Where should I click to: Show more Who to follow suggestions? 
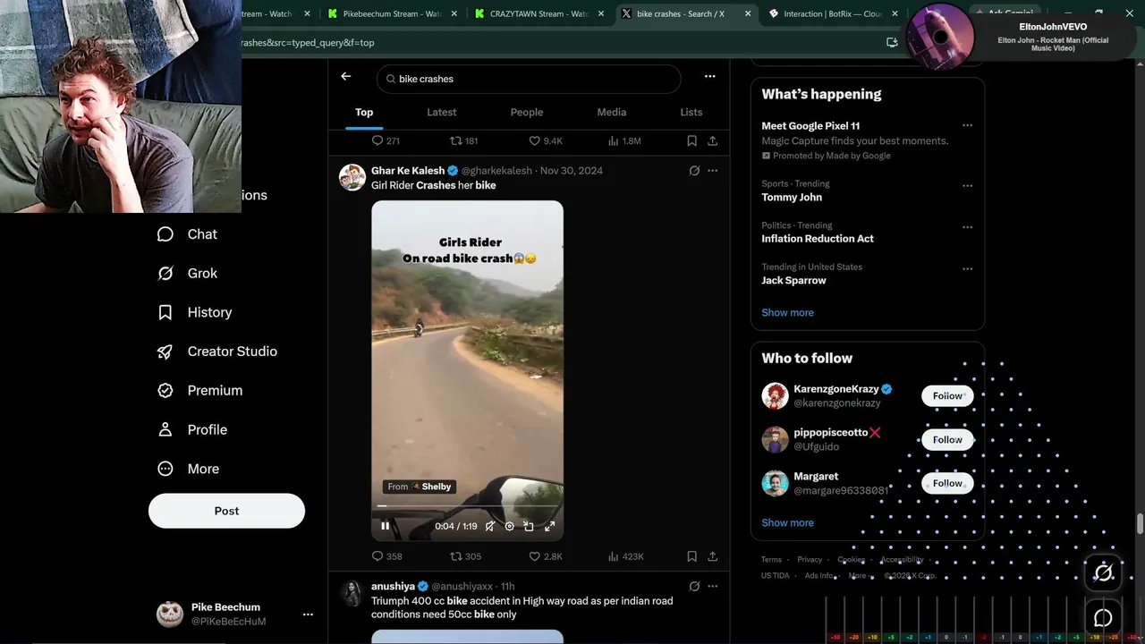787,522
